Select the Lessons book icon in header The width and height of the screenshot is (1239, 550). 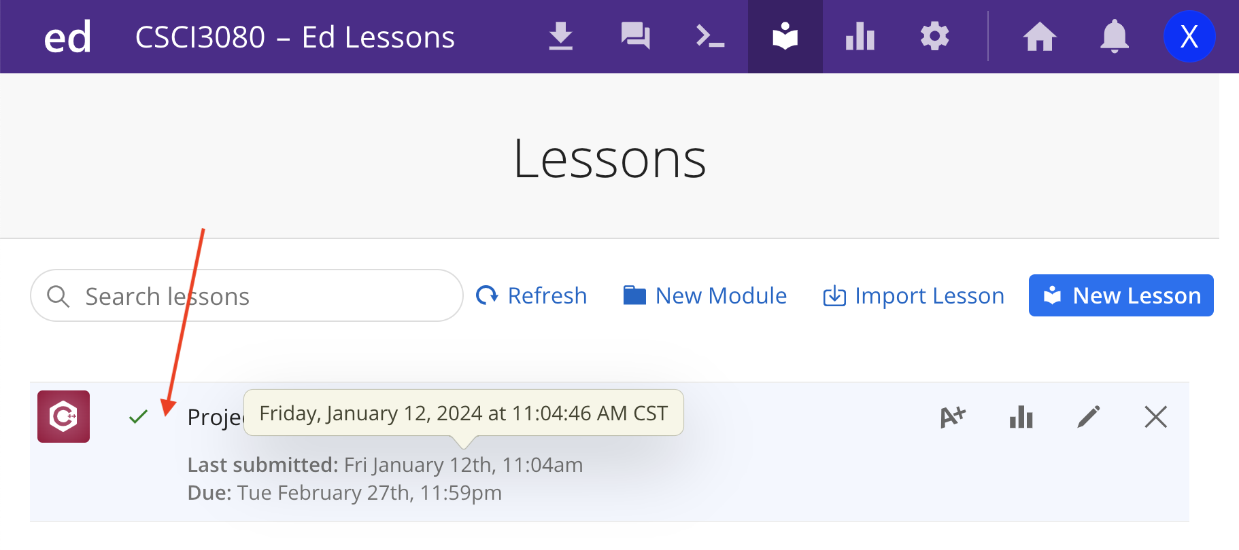[785, 37]
